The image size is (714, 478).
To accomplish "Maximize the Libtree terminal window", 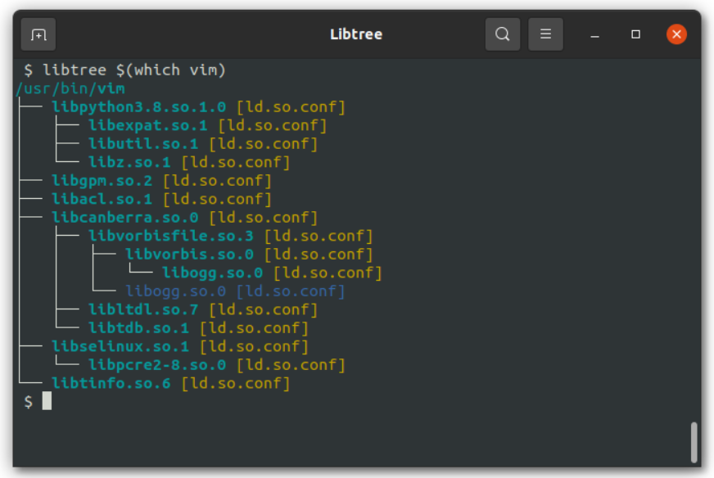I will point(635,34).
